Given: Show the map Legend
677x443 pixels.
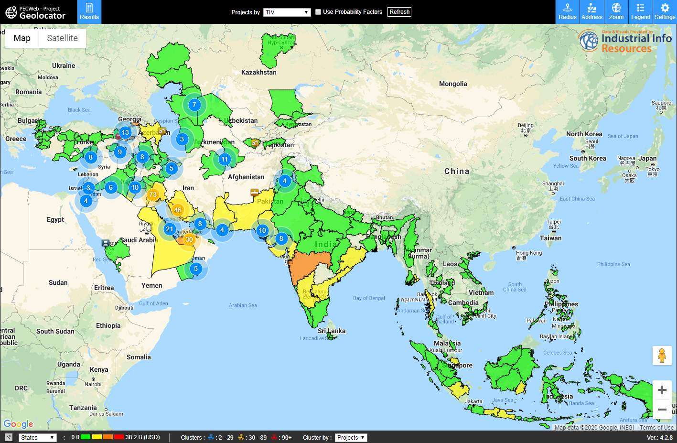Looking at the screenshot, I should pos(641,12).
